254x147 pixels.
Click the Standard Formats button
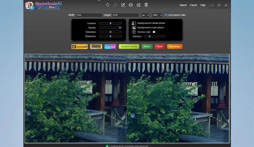point(129,46)
